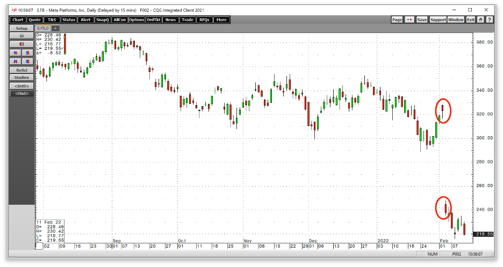Open the Window menu button
Image resolution: width=503 pixels, height=267 pixels.
pyautogui.click(x=456, y=20)
